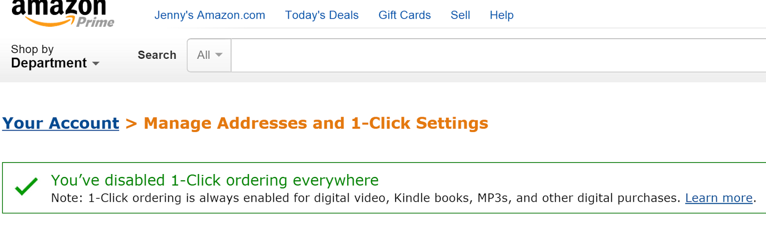The height and width of the screenshot is (230, 766).
Task: Open the Gift Cards page
Action: click(x=405, y=15)
